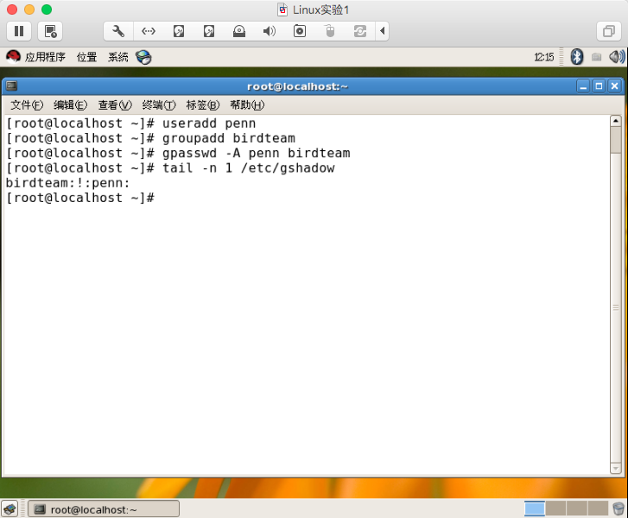Click the network adapter icon
Image resolution: width=628 pixels, height=518 pixels.
coord(149,32)
